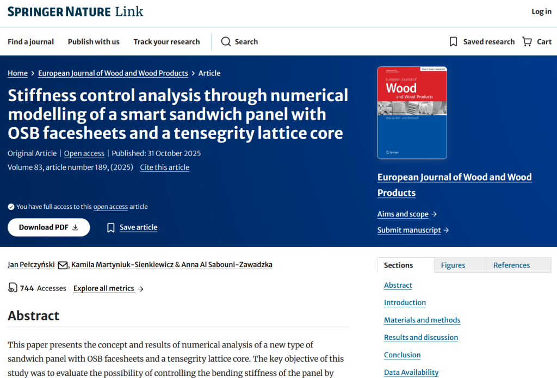Click the search magnifier icon

click(x=226, y=42)
